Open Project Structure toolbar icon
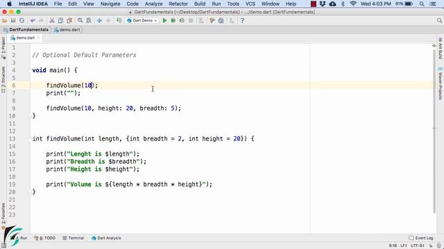The height and width of the screenshot is (249, 444). (221, 21)
